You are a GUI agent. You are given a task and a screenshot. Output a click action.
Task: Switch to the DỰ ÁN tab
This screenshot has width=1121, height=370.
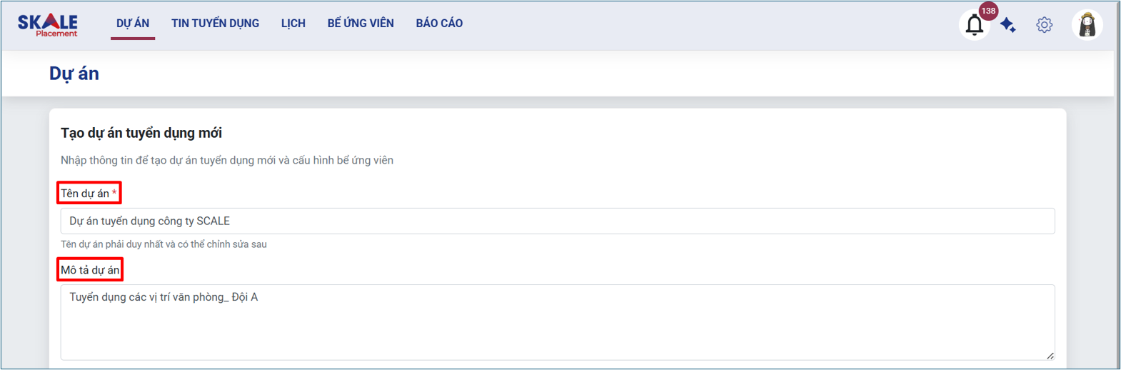[x=133, y=24]
